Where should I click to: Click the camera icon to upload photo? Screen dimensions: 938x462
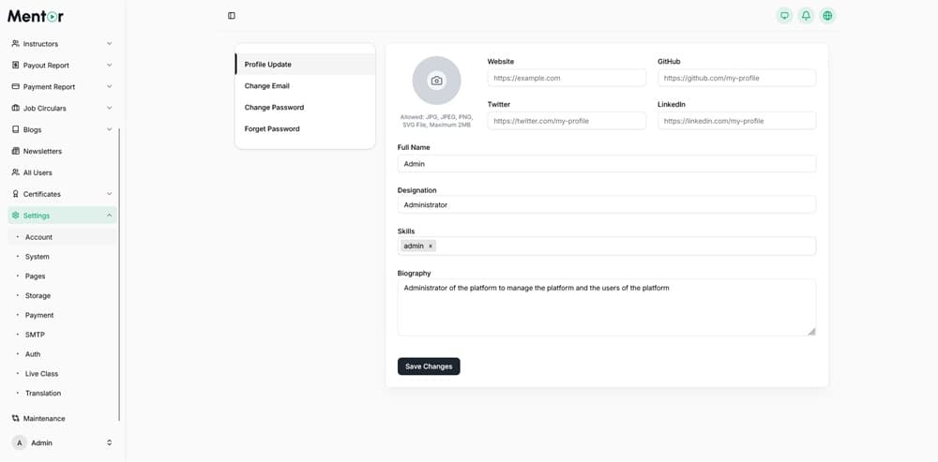pyautogui.click(x=436, y=81)
